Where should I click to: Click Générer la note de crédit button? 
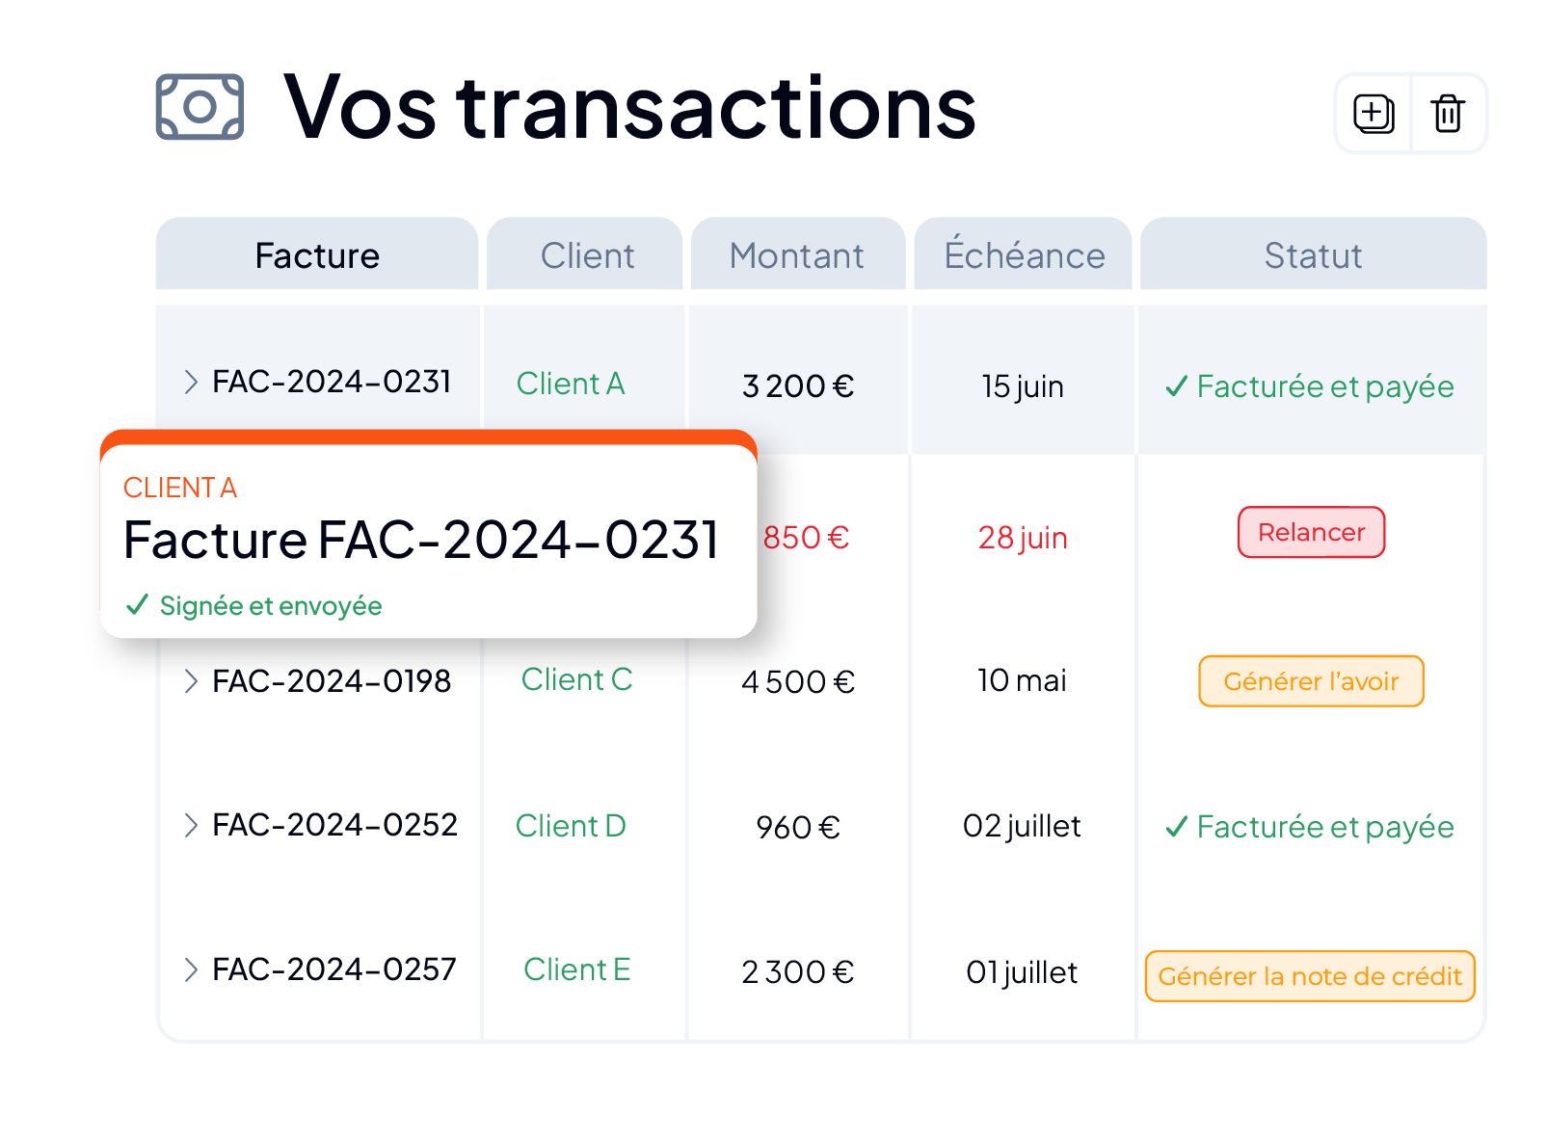coord(1310,976)
